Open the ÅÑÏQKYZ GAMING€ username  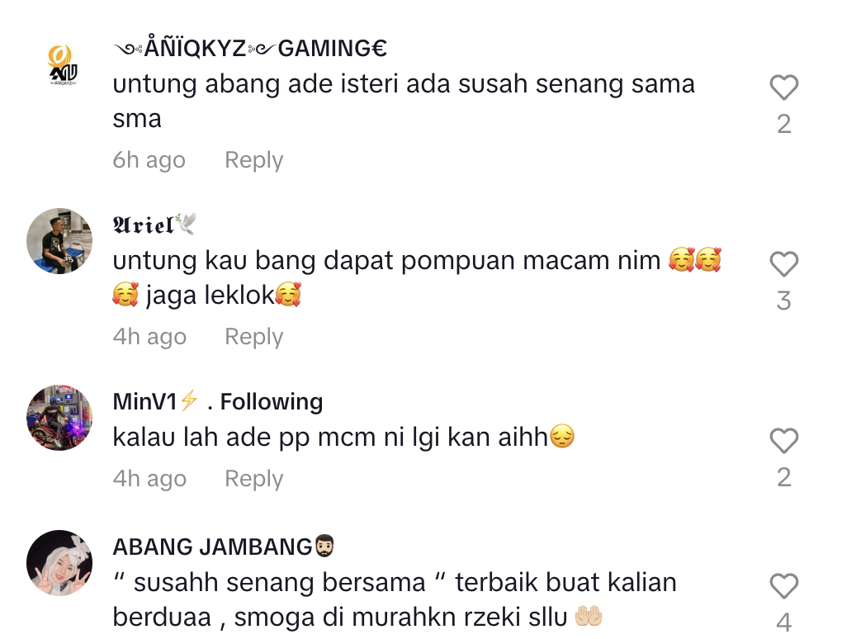pyautogui.click(x=250, y=49)
